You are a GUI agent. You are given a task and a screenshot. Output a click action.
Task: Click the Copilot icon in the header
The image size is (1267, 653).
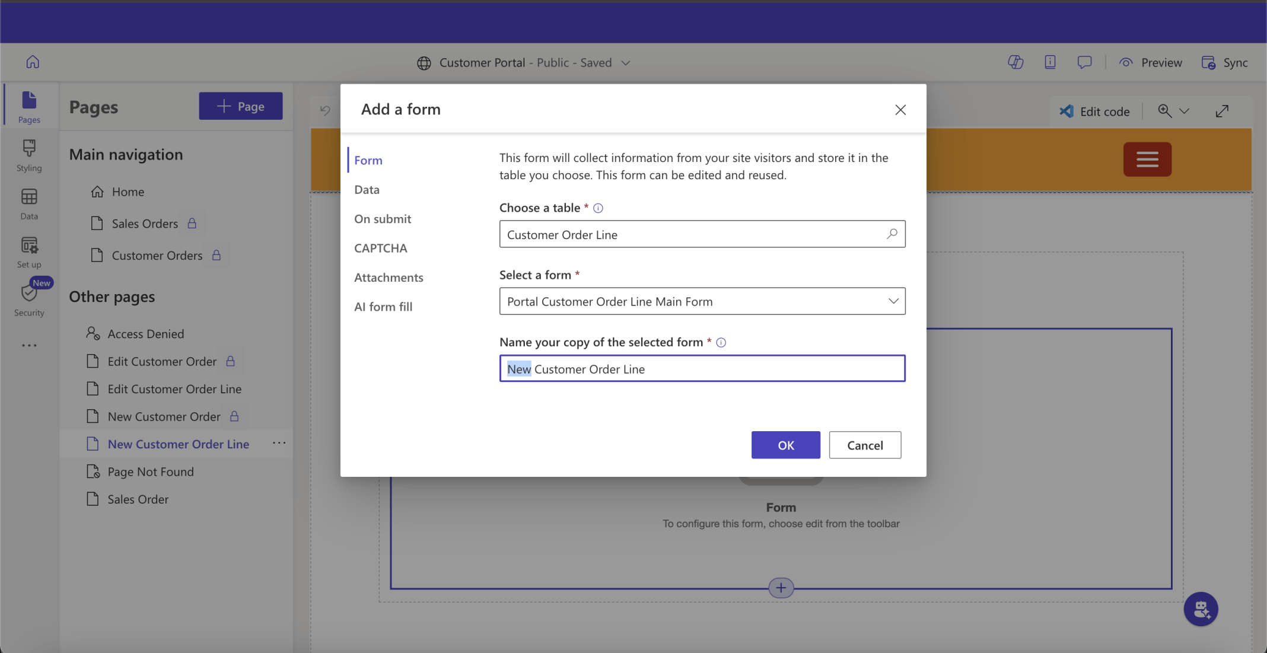pos(1015,62)
